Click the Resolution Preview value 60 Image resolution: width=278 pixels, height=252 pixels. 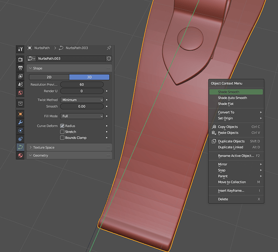[82, 85]
